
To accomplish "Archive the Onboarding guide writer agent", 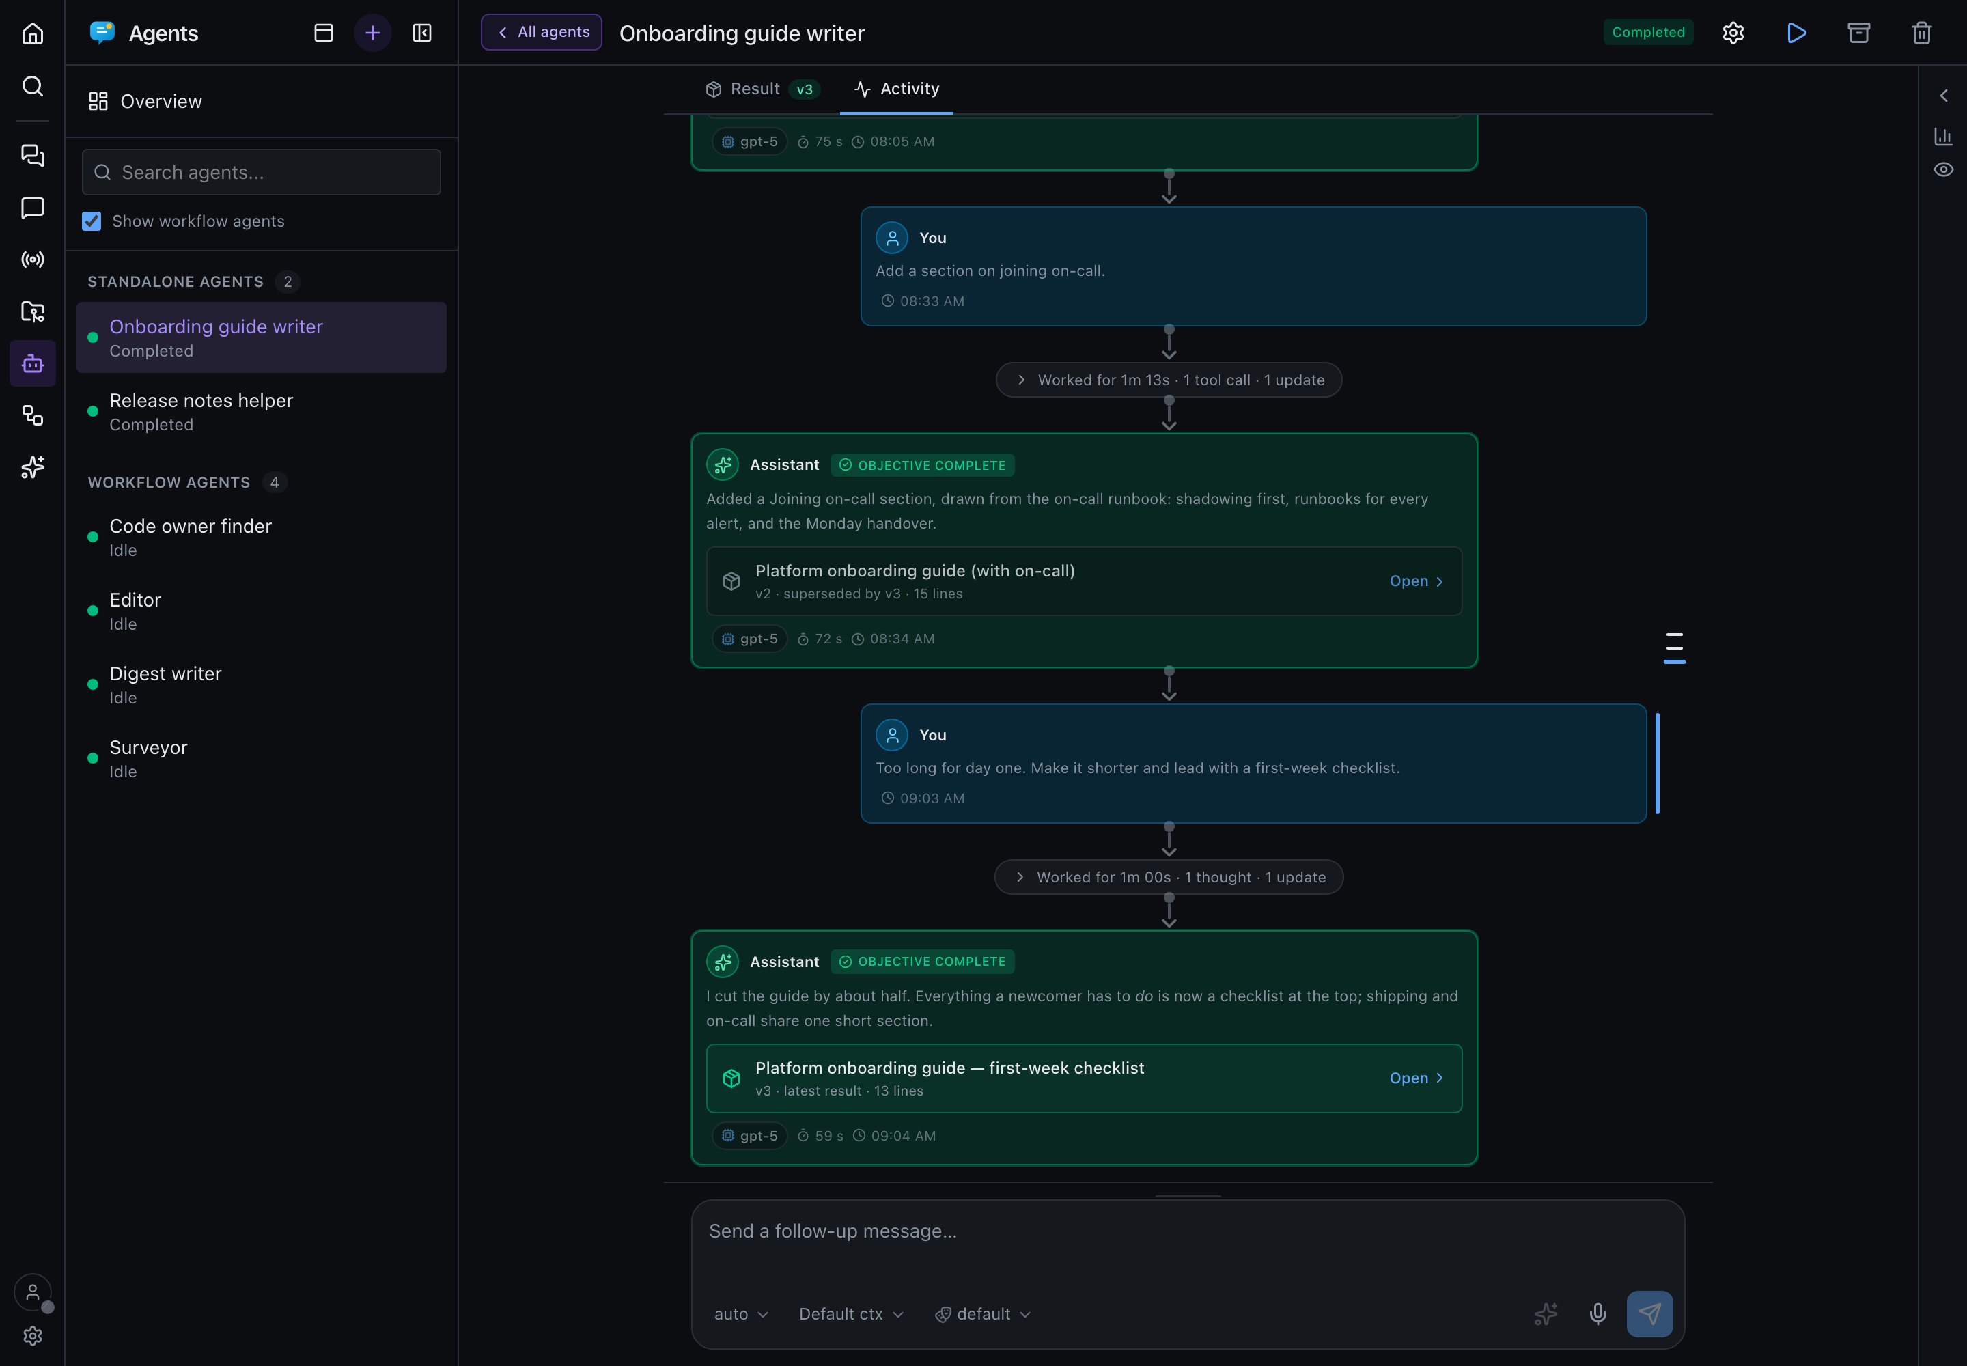I will coord(1859,33).
